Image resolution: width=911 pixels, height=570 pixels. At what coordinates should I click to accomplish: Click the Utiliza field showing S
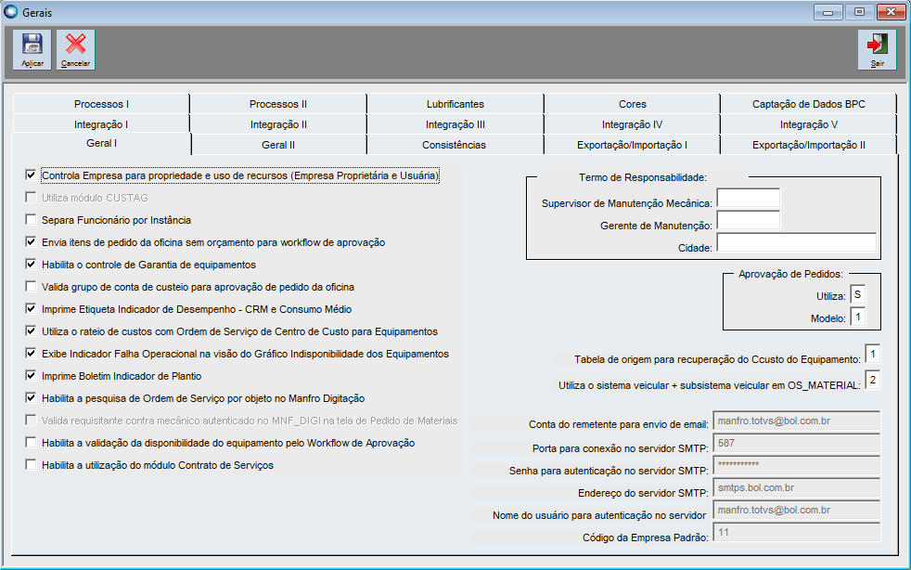click(857, 295)
